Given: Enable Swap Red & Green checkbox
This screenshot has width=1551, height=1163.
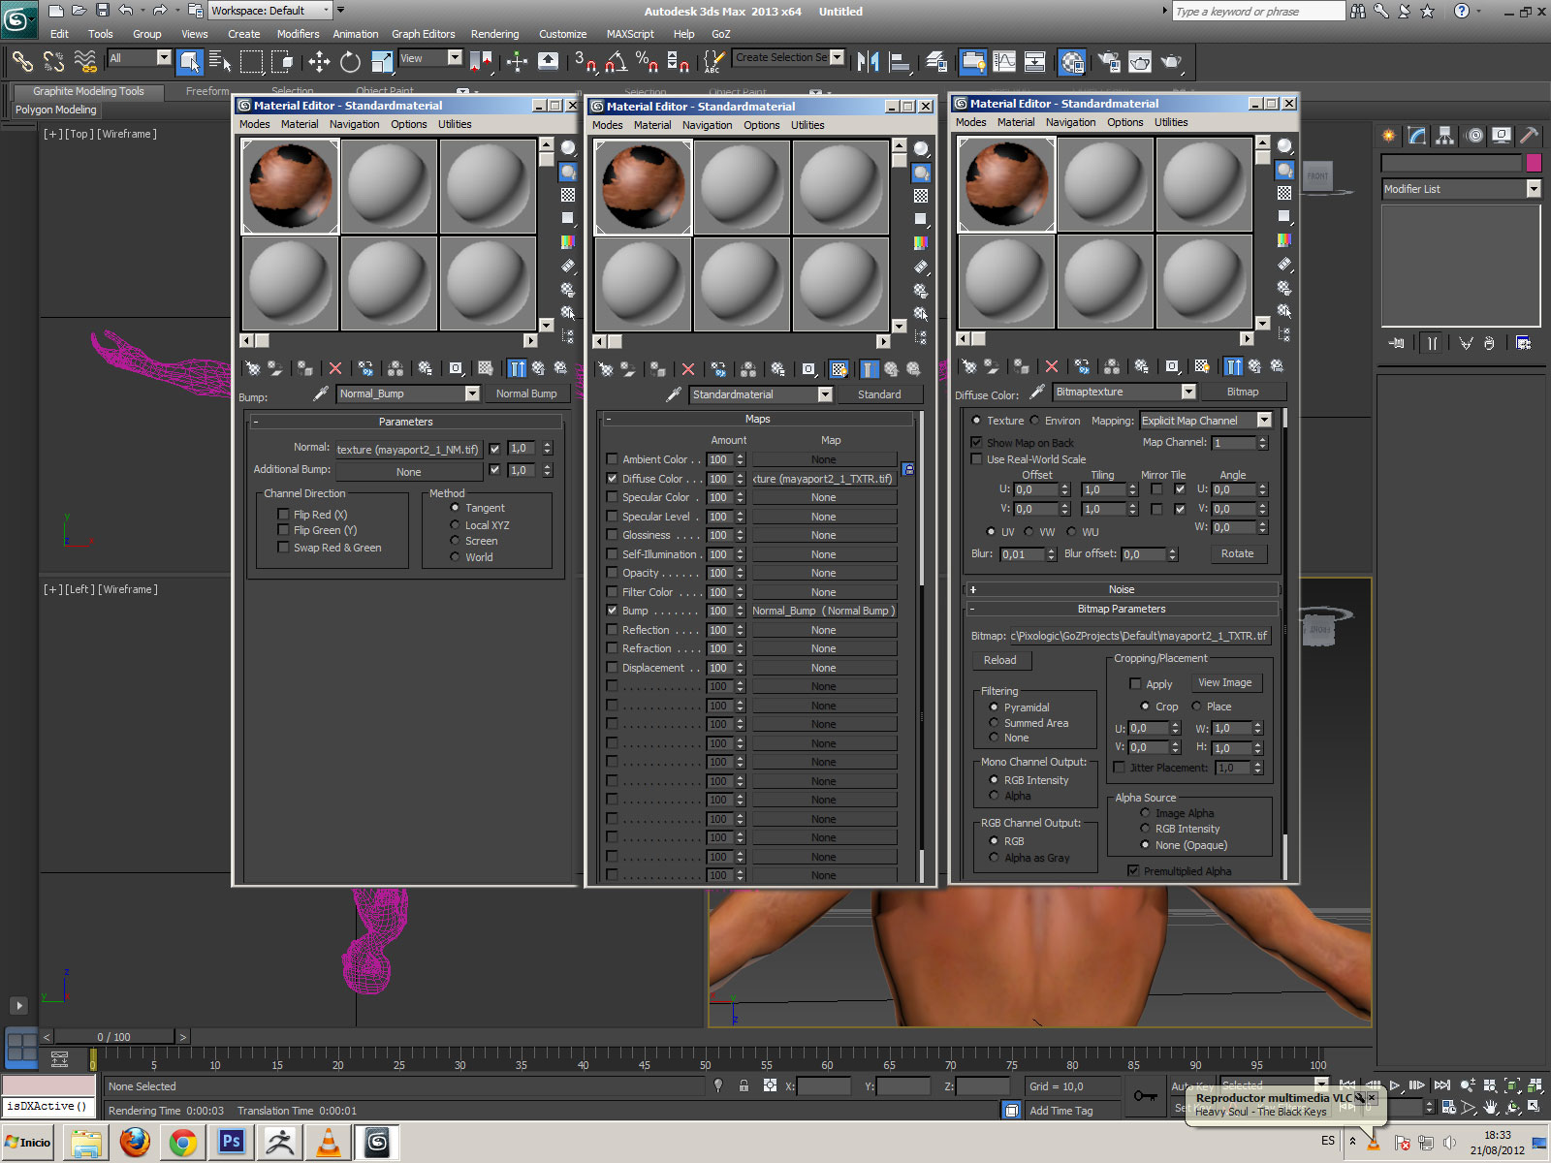Looking at the screenshot, I should click(x=283, y=548).
